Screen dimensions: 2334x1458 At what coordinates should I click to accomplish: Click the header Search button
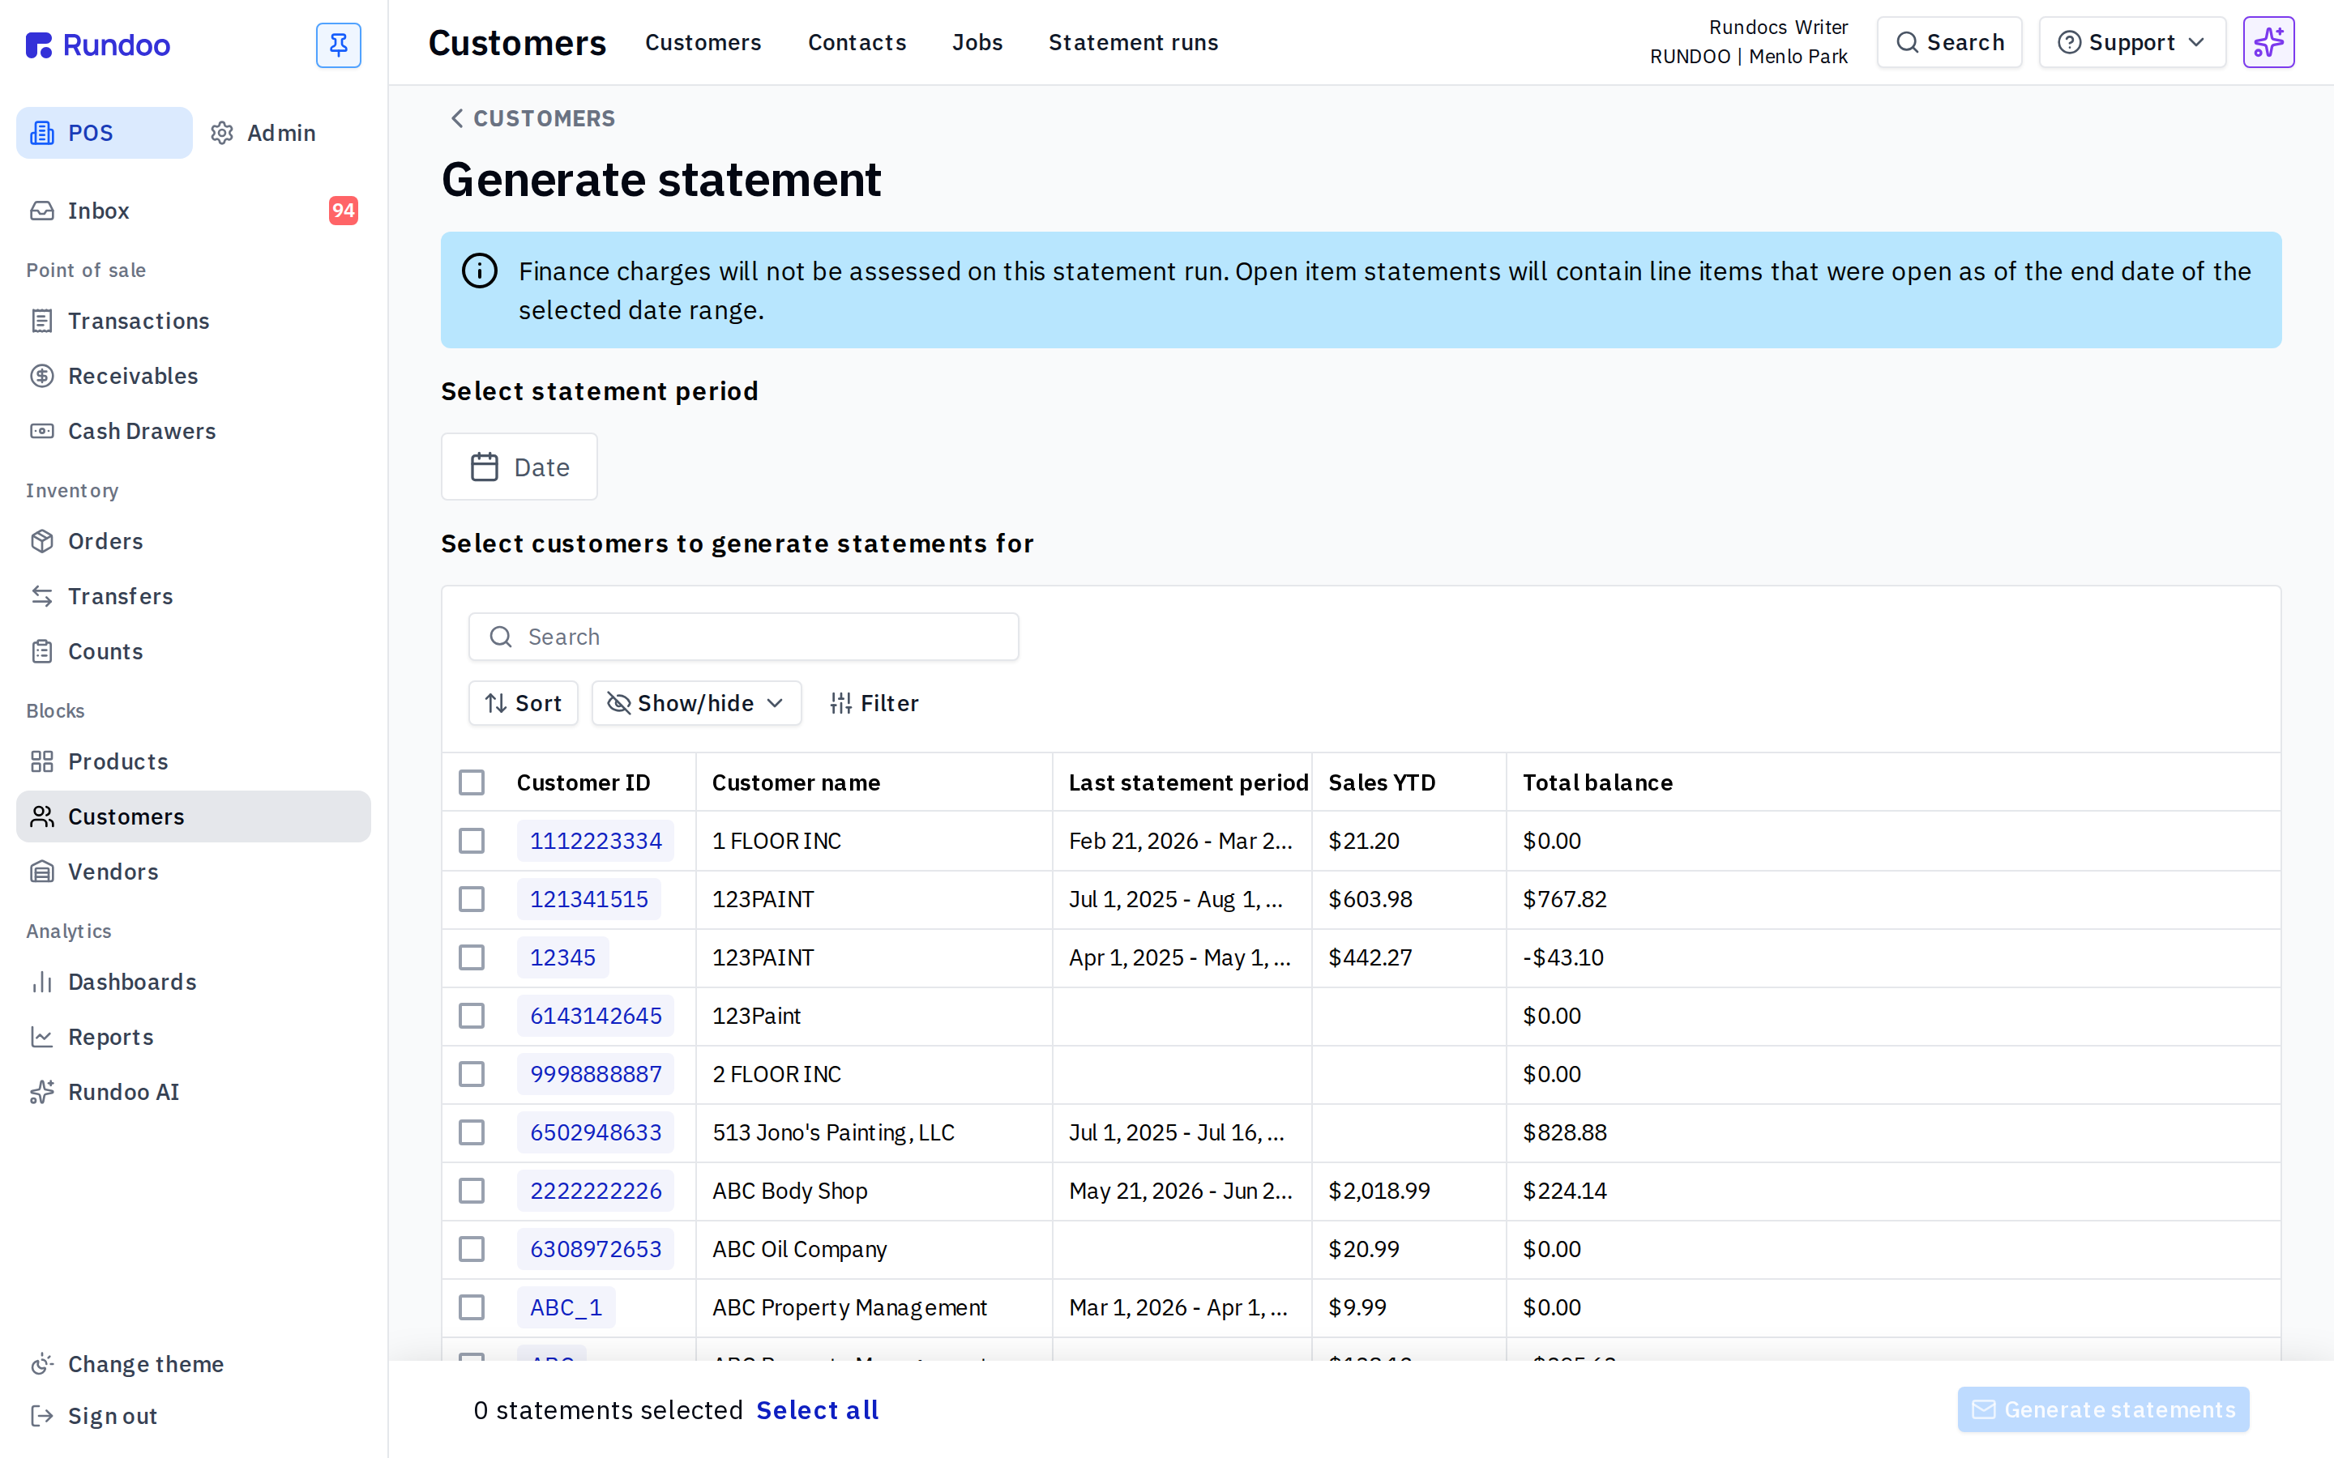pyautogui.click(x=1949, y=42)
